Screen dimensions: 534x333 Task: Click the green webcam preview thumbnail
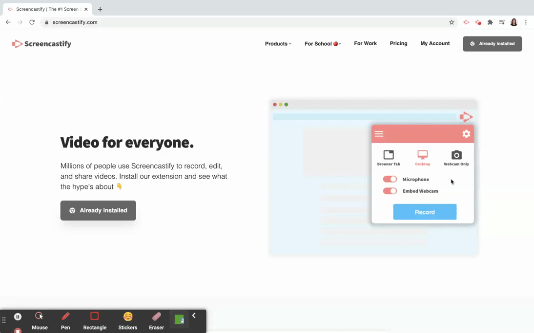[179, 319]
